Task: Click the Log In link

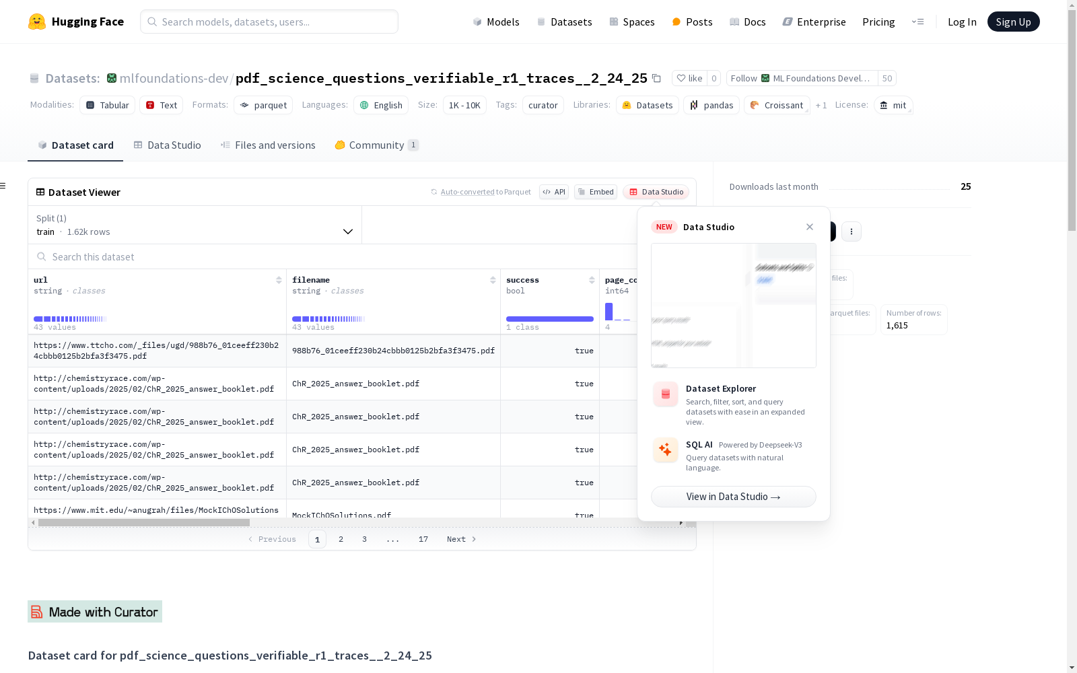Action: [962, 22]
